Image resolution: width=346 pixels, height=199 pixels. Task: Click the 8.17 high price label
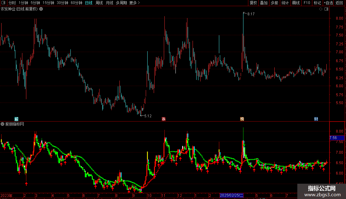click(x=251, y=14)
